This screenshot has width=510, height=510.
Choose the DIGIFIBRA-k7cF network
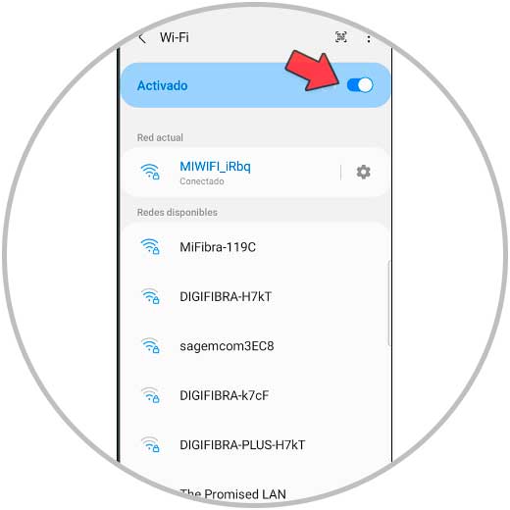pos(255,395)
